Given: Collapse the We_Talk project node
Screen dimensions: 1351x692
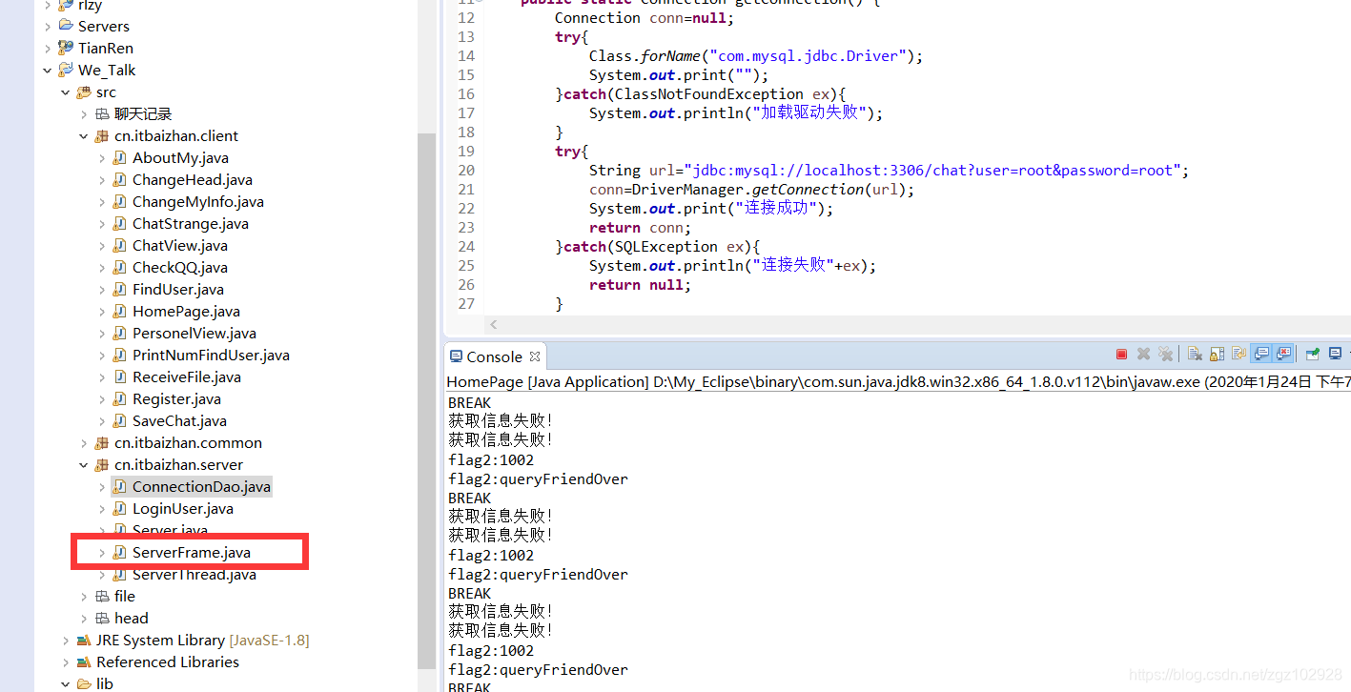Looking at the screenshot, I should pyautogui.click(x=47, y=70).
